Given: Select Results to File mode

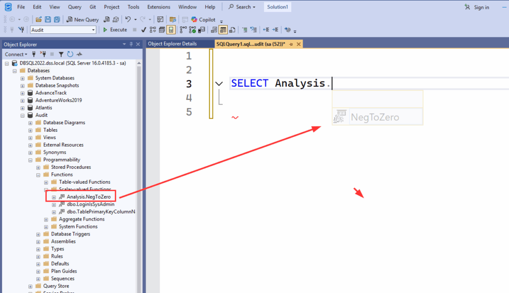Looking at the screenshot, I should 232,30.
